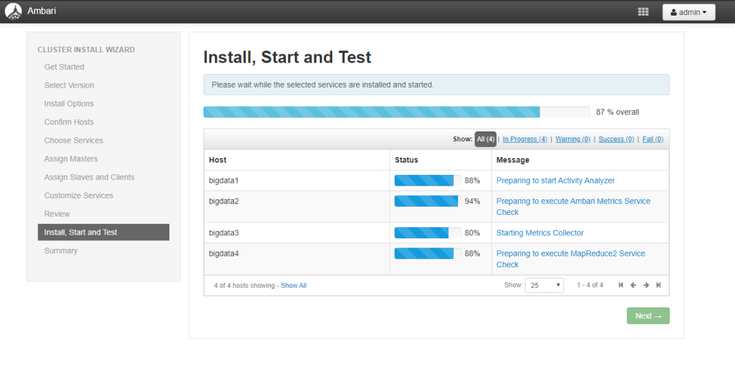Select Customize Services wizard step
This screenshot has height=387, width=735.
tap(78, 195)
